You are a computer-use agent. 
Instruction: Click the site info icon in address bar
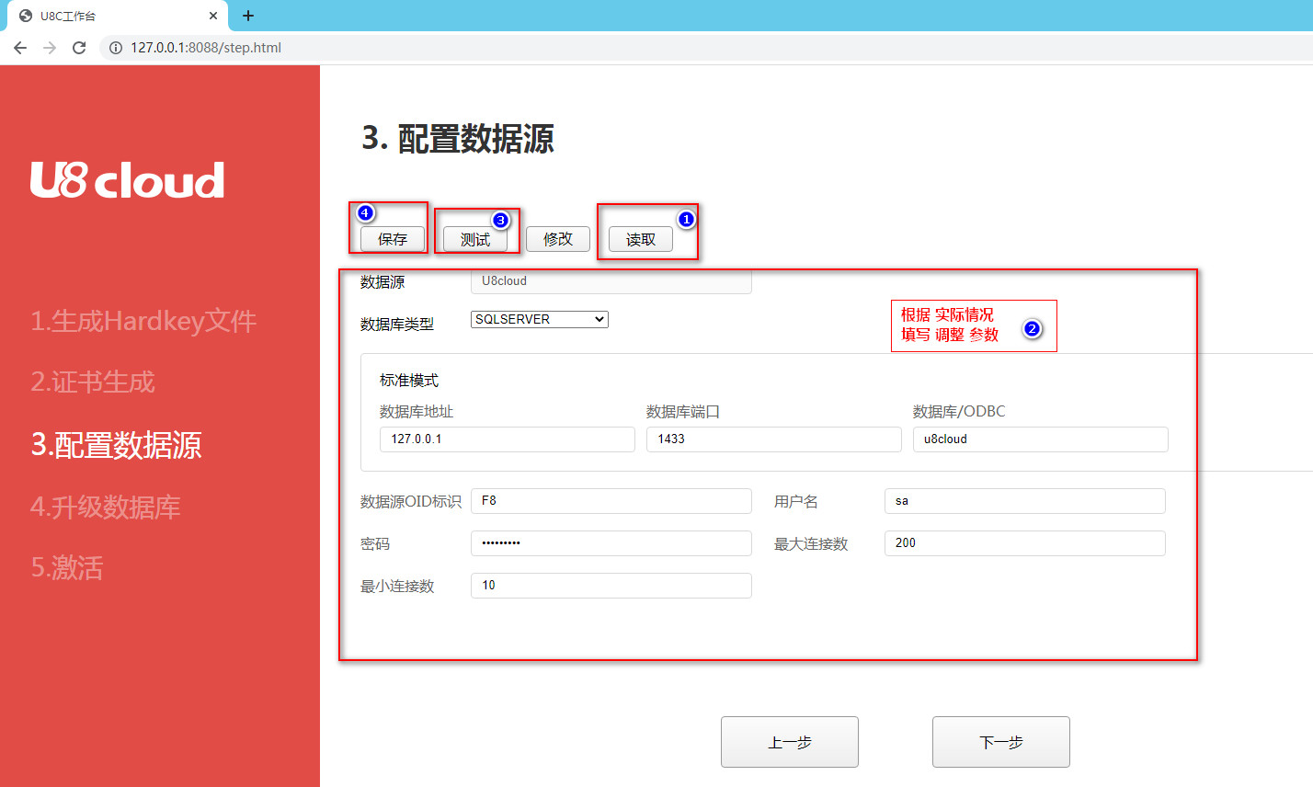(x=116, y=48)
